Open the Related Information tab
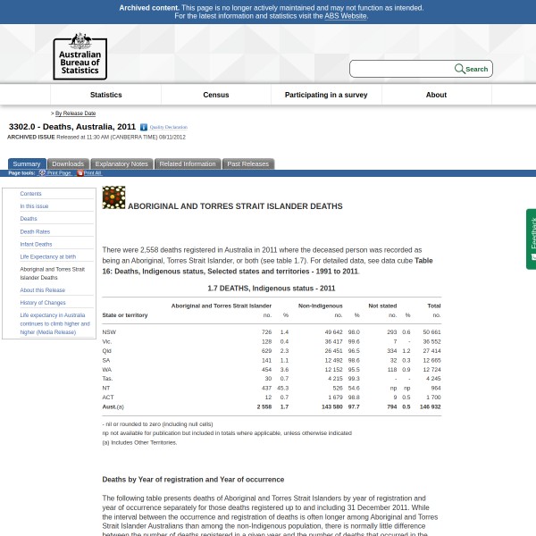The height and width of the screenshot is (536, 536). click(x=188, y=164)
